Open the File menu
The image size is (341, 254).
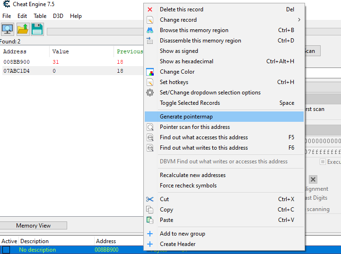click(7, 16)
